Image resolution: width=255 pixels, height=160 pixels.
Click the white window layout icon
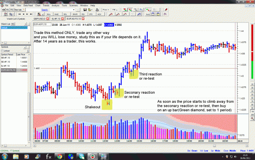pos(153,14)
